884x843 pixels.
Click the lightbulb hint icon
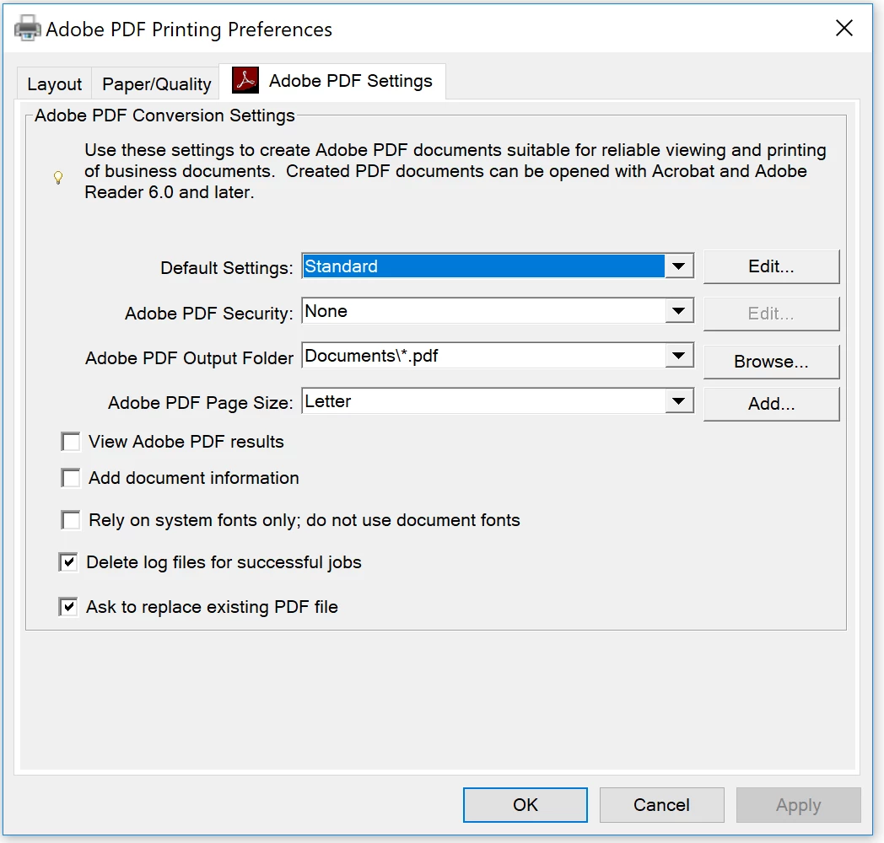click(x=58, y=178)
